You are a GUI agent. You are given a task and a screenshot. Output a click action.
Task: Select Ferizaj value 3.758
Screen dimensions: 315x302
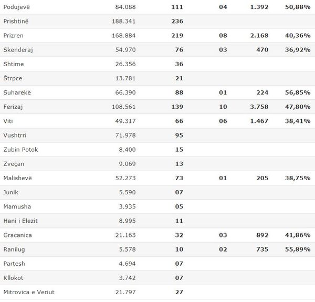(259, 107)
